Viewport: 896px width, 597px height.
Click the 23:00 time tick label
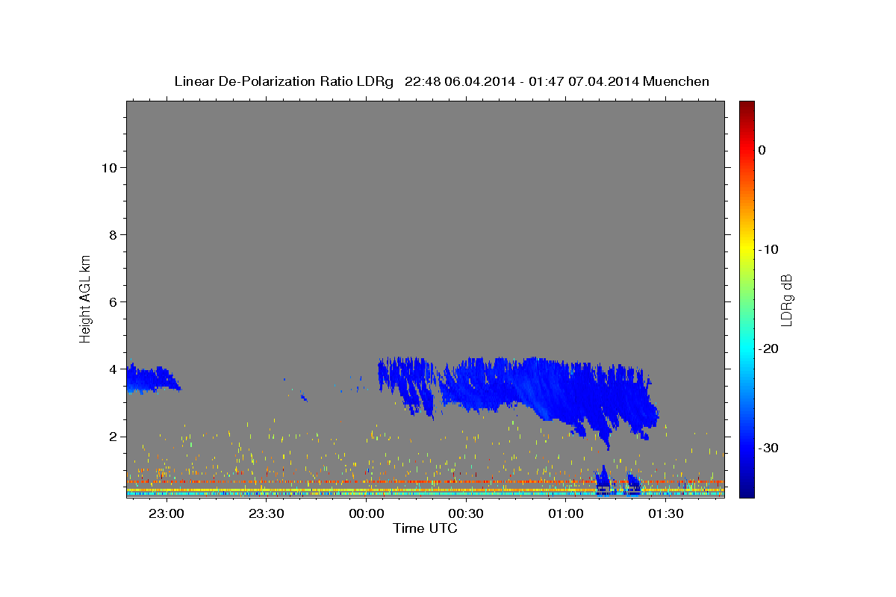pyautogui.click(x=166, y=513)
